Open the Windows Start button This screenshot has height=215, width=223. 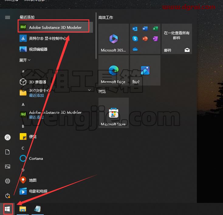tap(7, 209)
